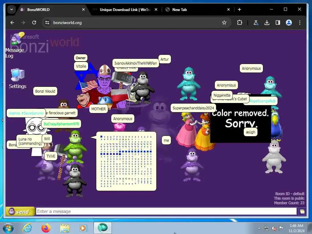Open the Settings computer icon
Image resolution: width=312 pixels, height=234 pixels.
pos(17,78)
